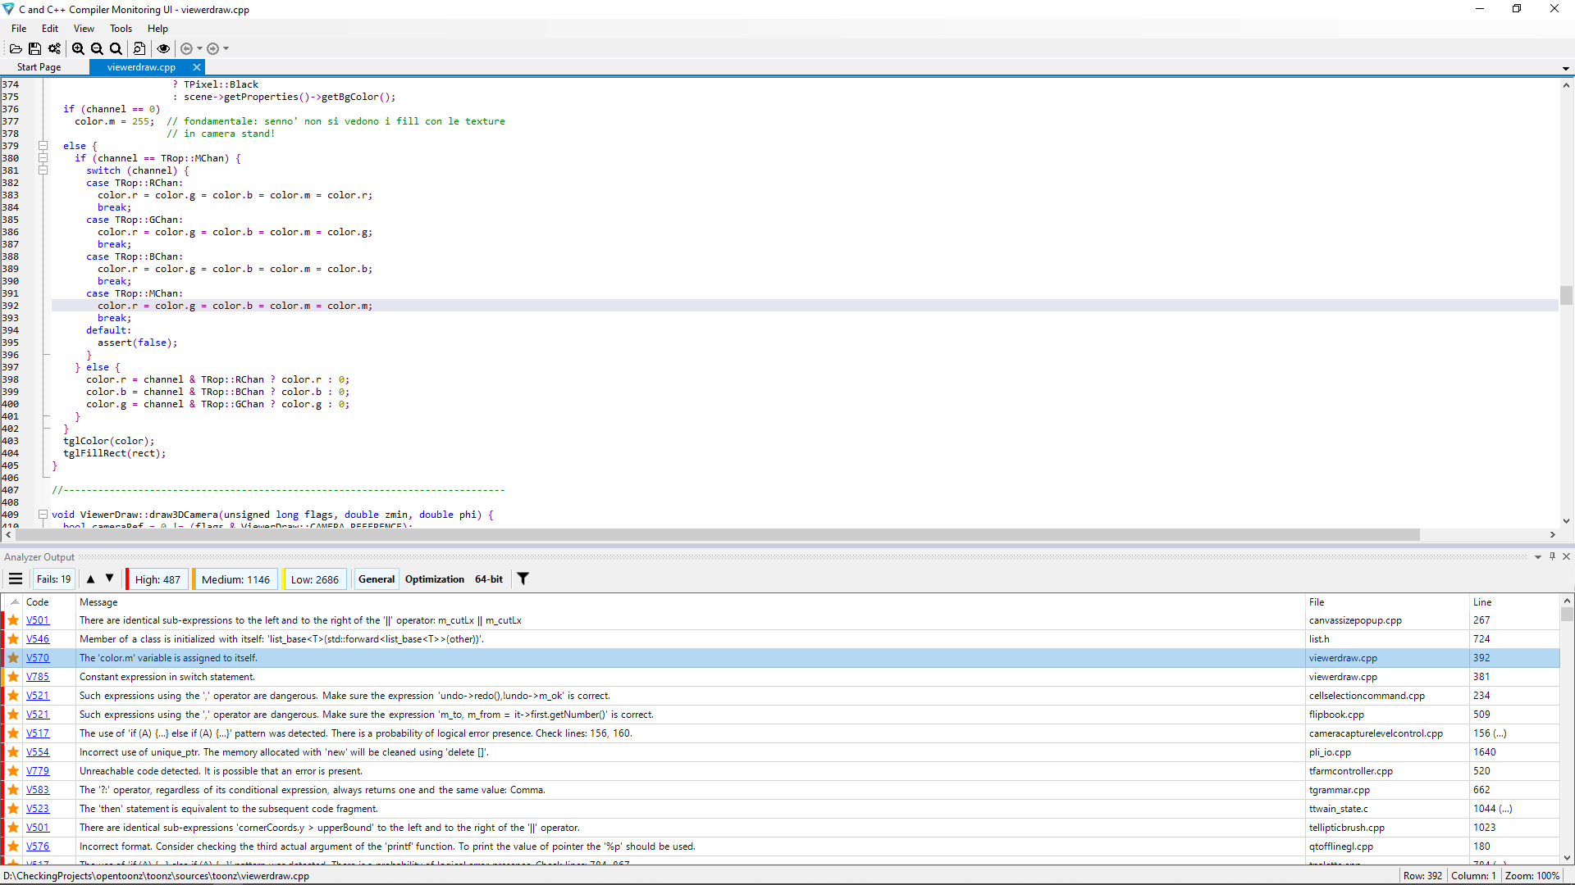Click the zoom in magnifier icon
This screenshot has height=885, width=1575.
coord(78,48)
